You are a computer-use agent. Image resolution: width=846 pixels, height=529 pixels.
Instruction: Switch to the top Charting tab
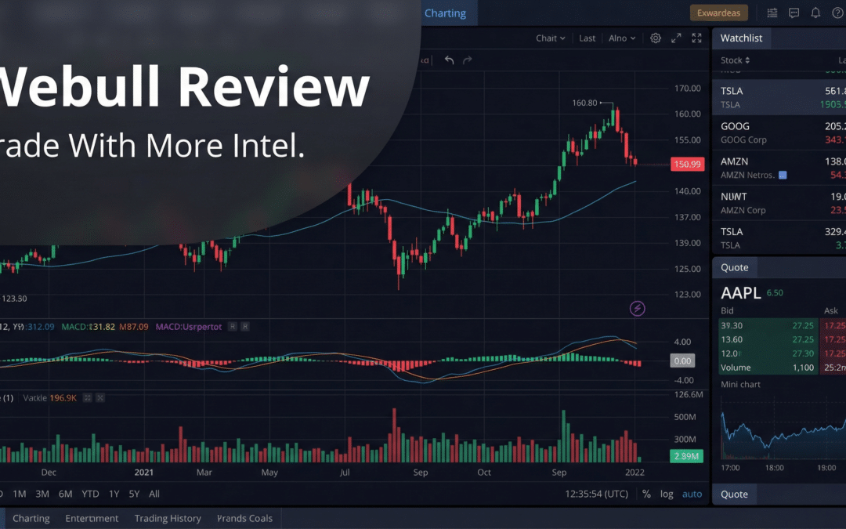pos(445,13)
